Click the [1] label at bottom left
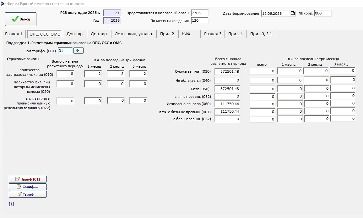This screenshot has width=363, height=218. tap(11, 204)
